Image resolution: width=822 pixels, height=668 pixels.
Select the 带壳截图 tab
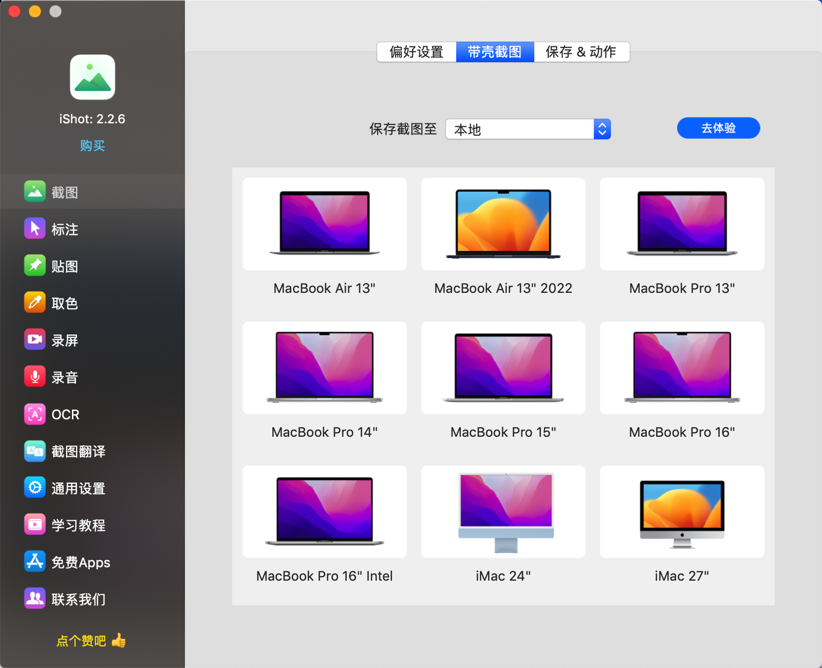click(x=495, y=52)
